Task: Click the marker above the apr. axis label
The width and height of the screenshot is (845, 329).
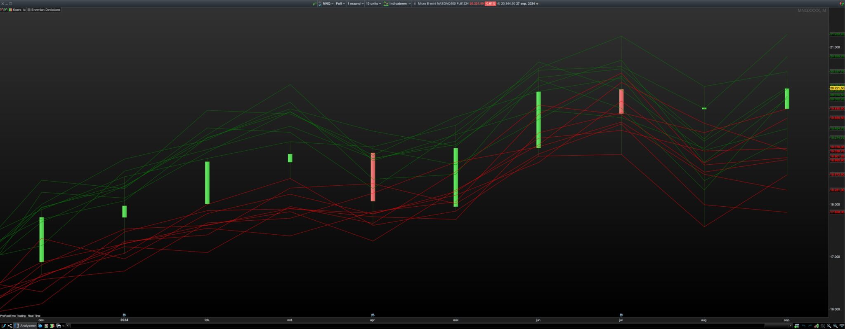Action: point(373,315)
